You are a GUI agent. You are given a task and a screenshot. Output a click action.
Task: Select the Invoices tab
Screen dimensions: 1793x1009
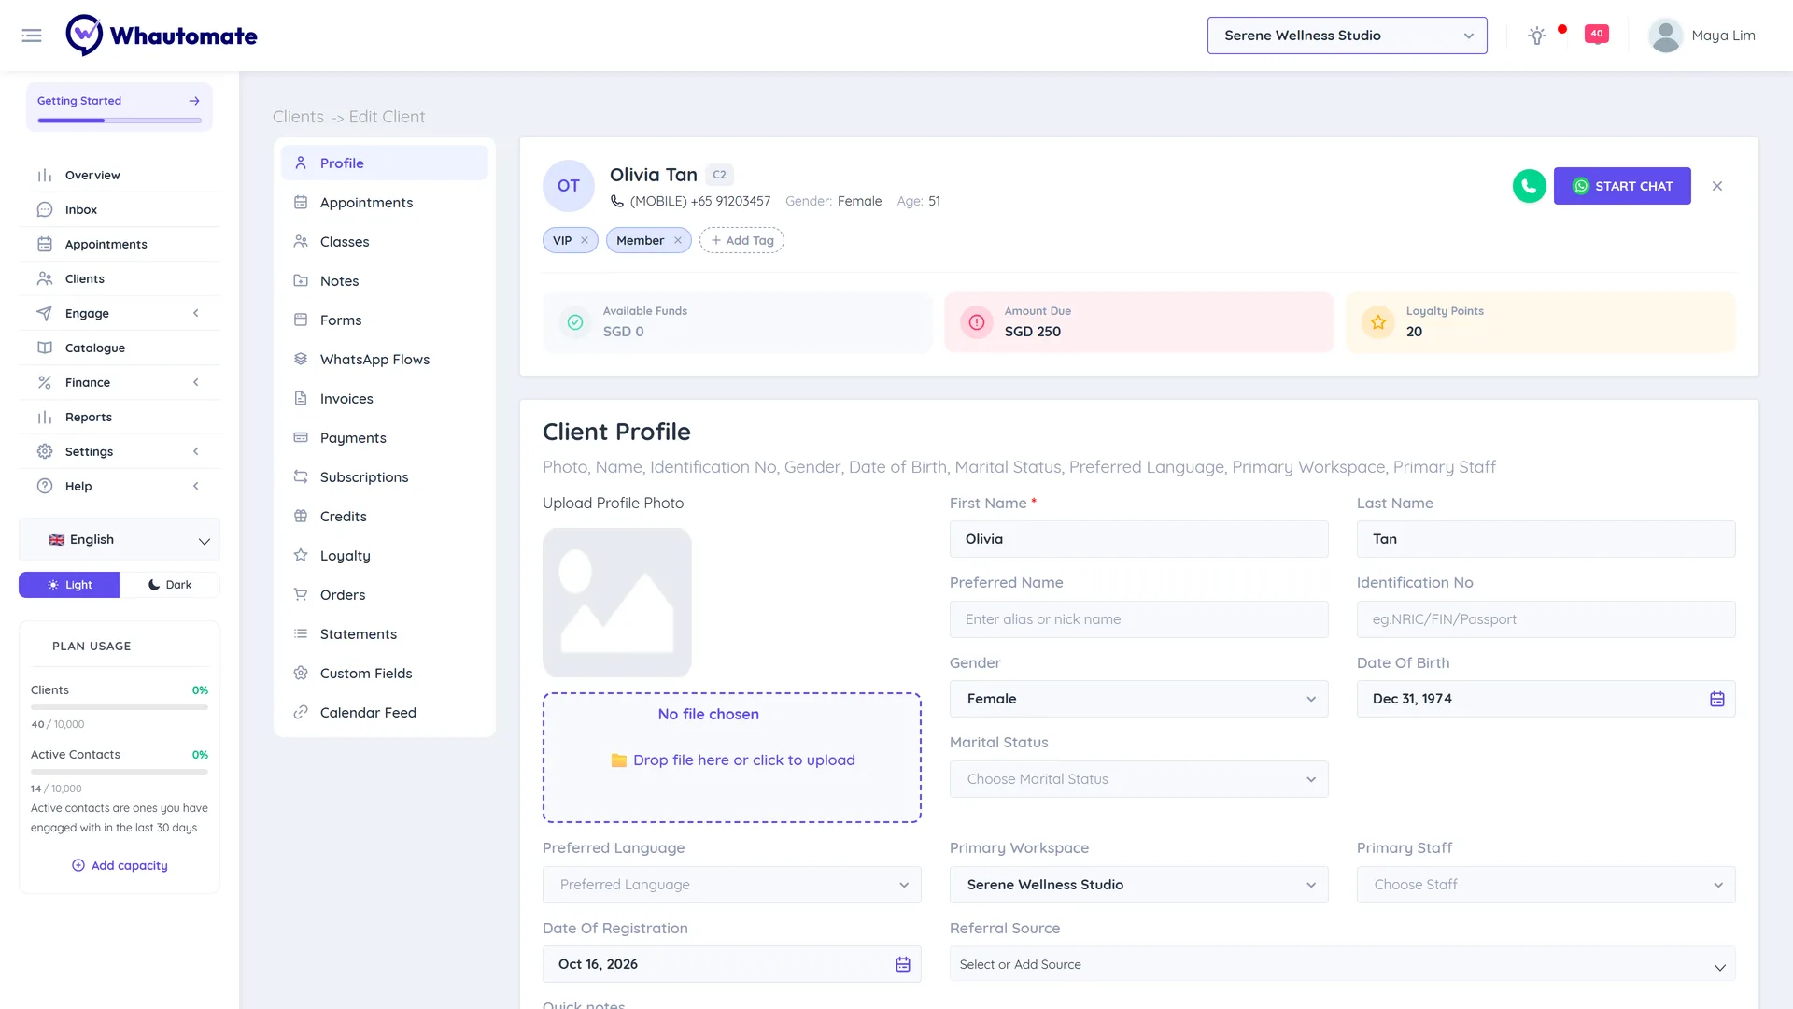point(384,398)
